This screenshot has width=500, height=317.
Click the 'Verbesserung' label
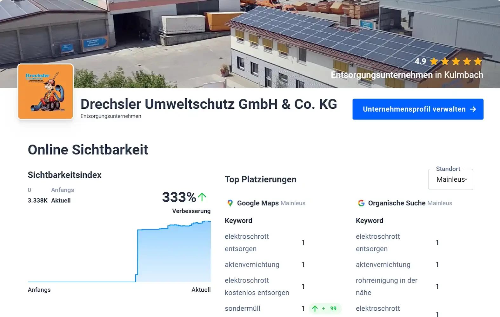click(x=191, y=211)
